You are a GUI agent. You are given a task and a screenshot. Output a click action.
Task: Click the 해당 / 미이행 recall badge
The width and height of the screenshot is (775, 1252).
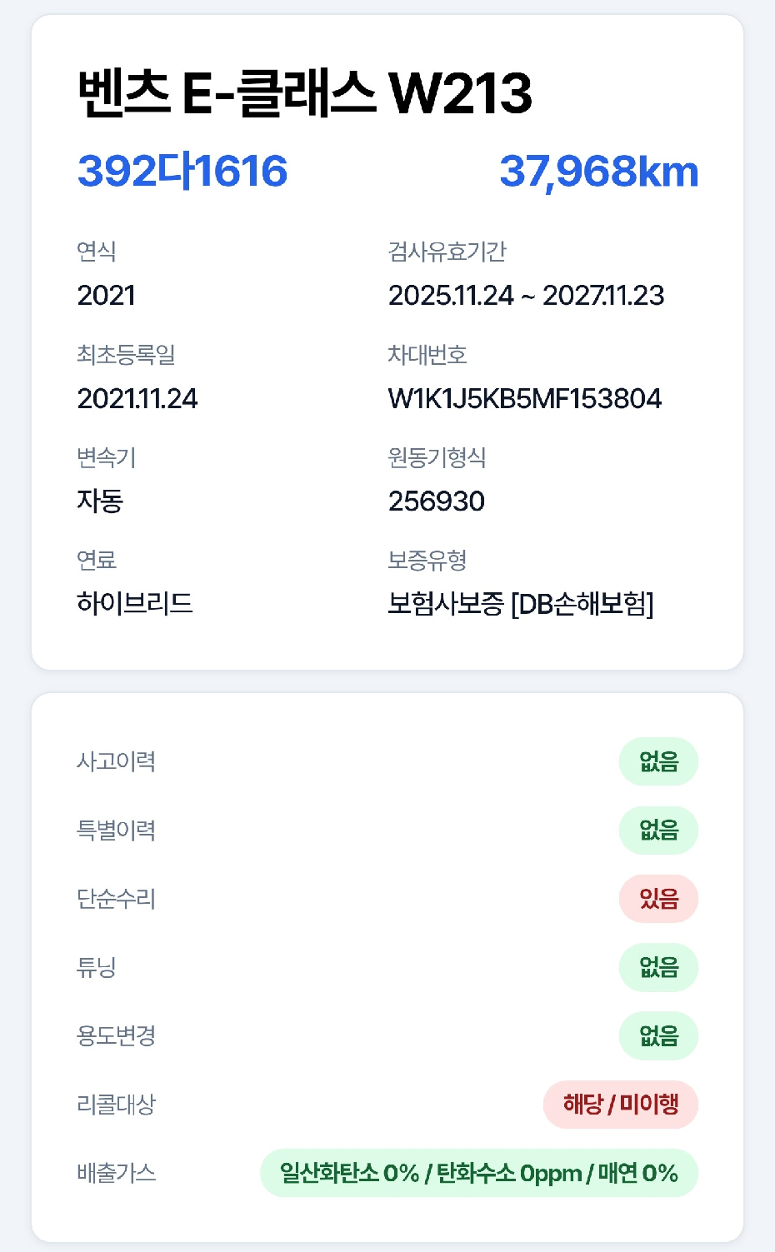pyautogui.click(x=621, y=1105)
